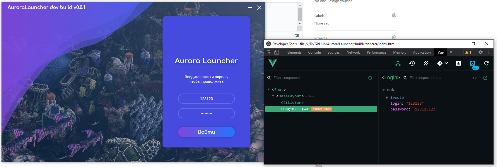
Task: Click the open in editor icon
Action: pyautogui.click(x=485, y=78)
